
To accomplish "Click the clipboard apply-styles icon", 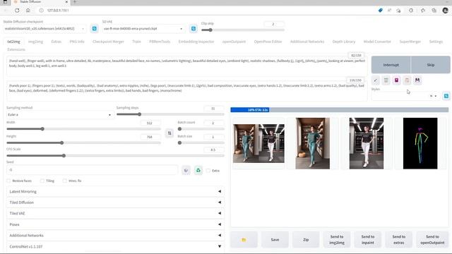I will pyautogui.click(x=407, y=80).
